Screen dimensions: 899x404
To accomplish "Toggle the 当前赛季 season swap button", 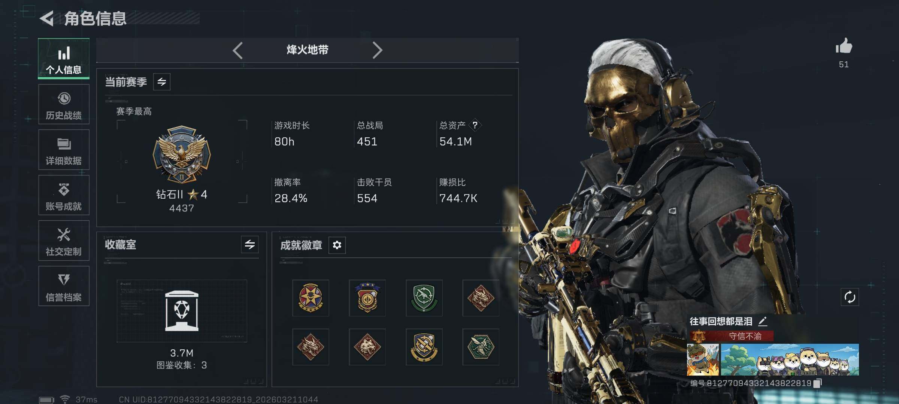I will tap(162, 82).
